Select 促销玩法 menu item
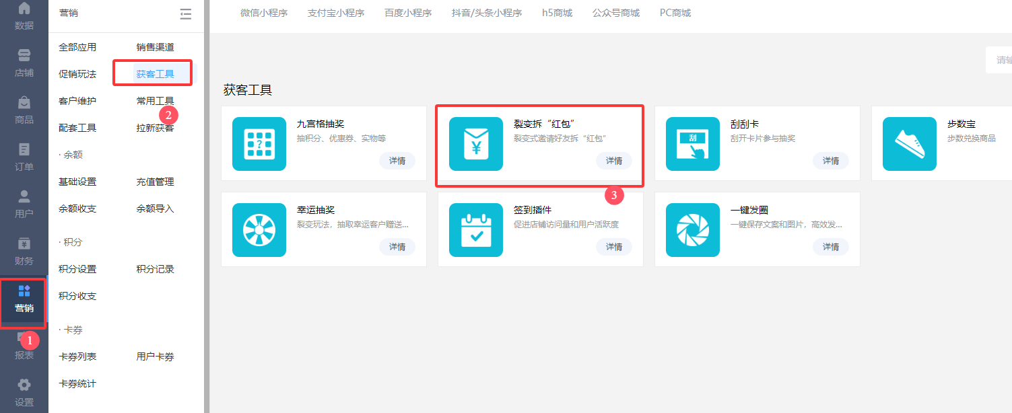Screen dimensions: 1012x413 point(77,74)
